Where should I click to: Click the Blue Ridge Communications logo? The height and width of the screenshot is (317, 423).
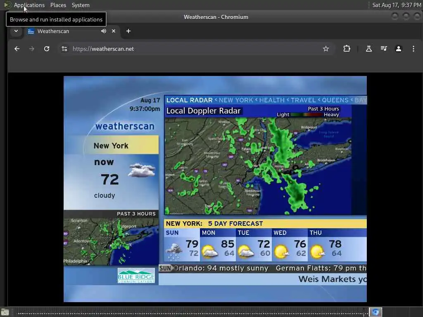136,275
